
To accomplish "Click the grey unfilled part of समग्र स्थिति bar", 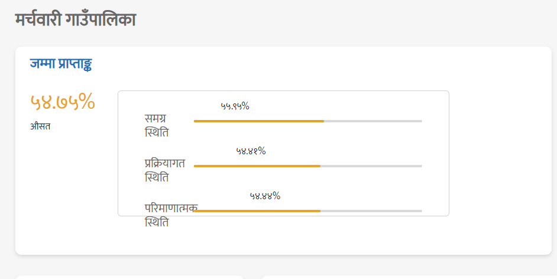I will tap(373, 121).
